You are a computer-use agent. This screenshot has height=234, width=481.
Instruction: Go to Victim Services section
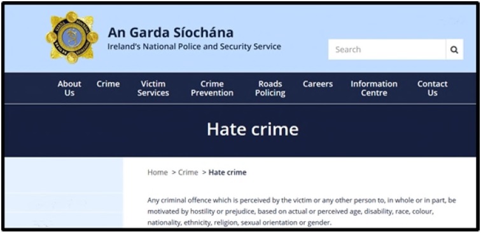coord(153,88)
